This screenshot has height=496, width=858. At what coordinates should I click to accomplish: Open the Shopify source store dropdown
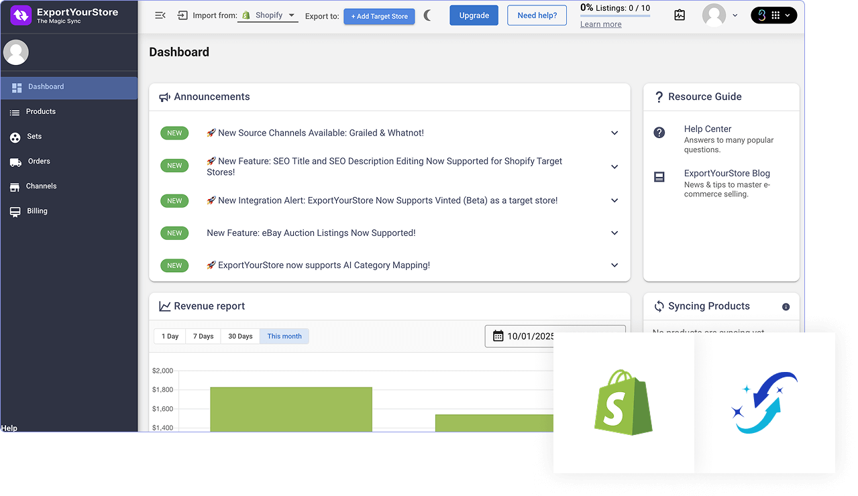click(269, 15)
